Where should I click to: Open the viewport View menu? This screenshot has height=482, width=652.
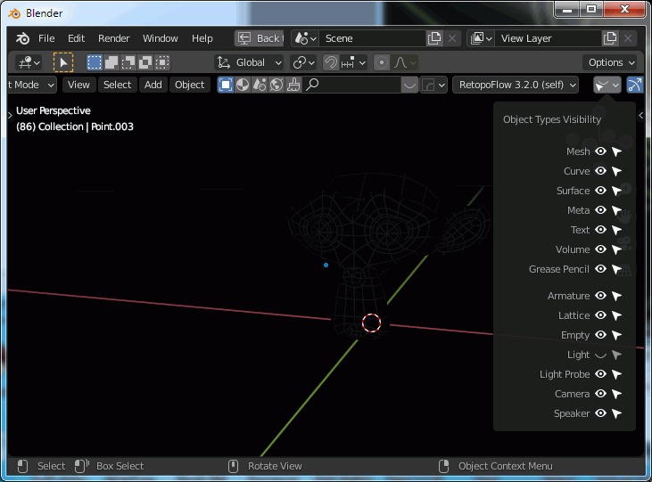(x=78, y=85)
